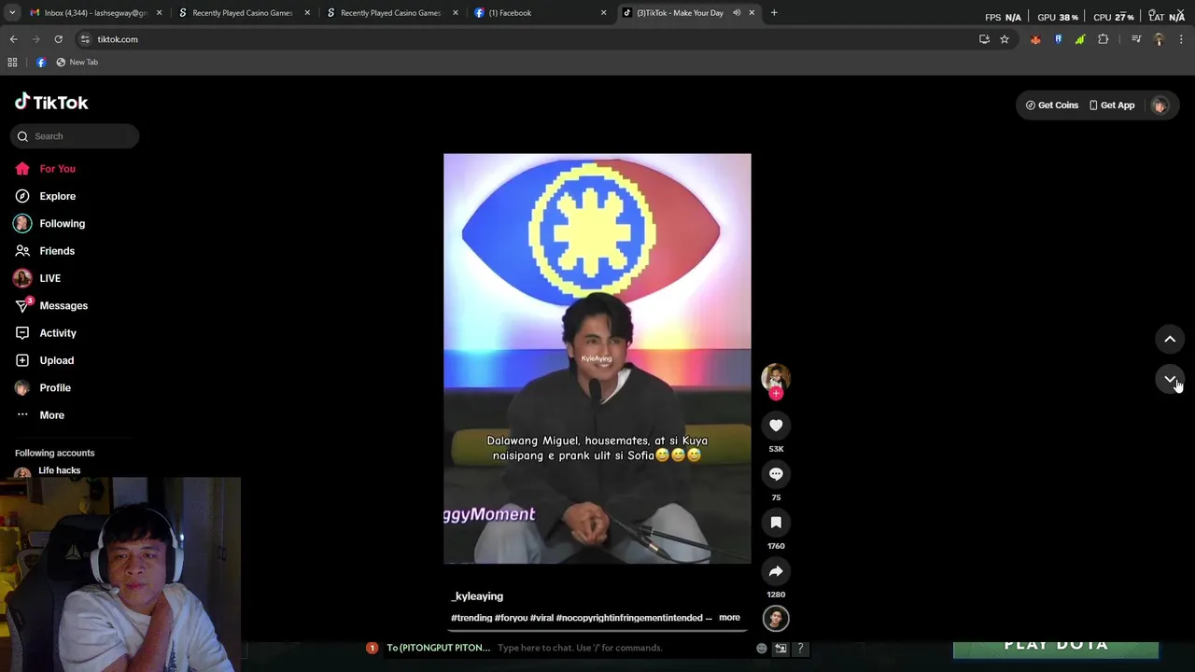Open the video creator's avatar
Image resolution: width=1195 pixels, height=672 pixels.
coord(776,377)
